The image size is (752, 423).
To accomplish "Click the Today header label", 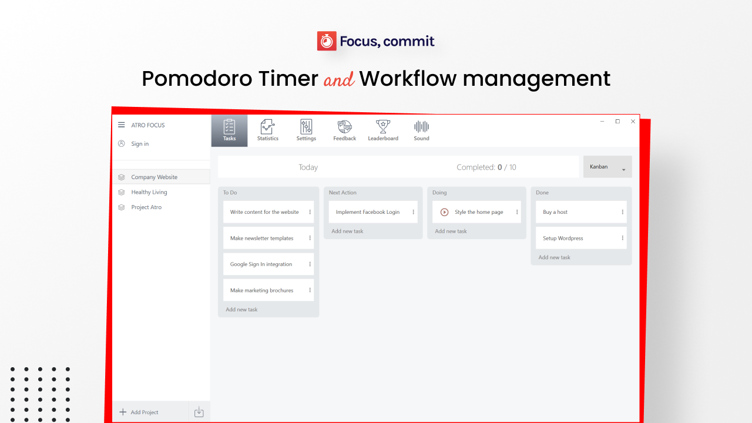I will click(308, 167).
